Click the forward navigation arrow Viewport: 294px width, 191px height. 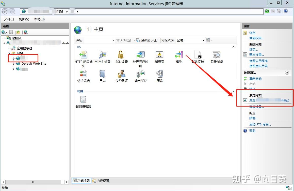(x=12, y=12)
